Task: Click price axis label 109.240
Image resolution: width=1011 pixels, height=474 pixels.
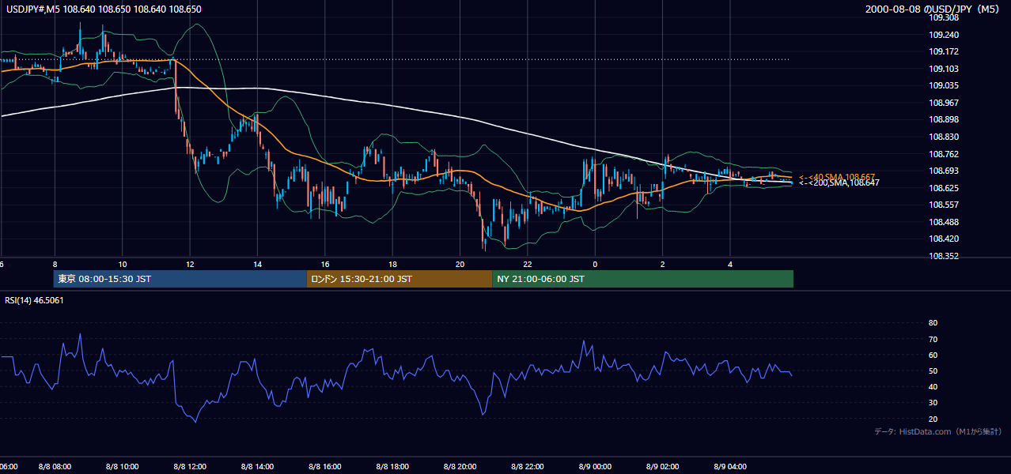Action: pyautogui.click(x=942, y=35)
